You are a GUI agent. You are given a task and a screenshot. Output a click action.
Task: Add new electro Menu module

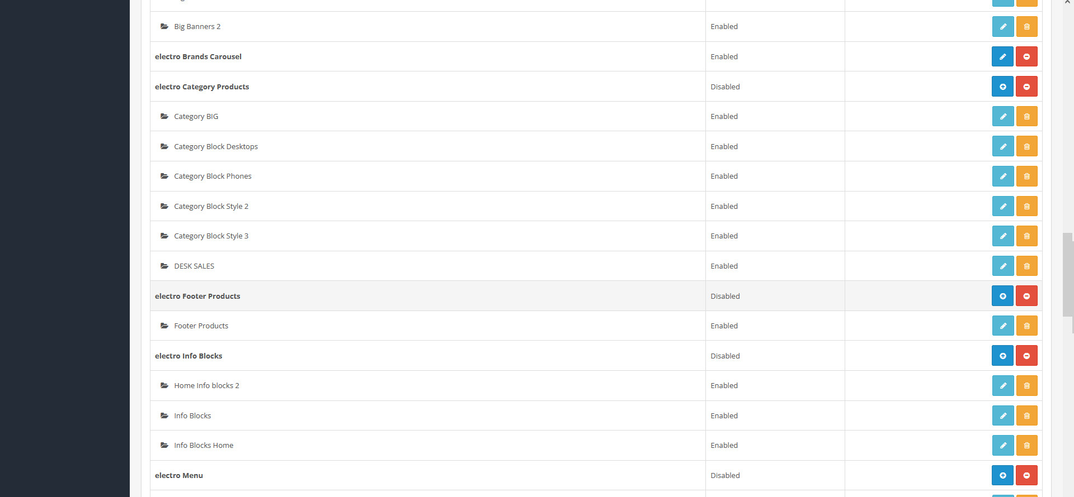(1003, 475)
